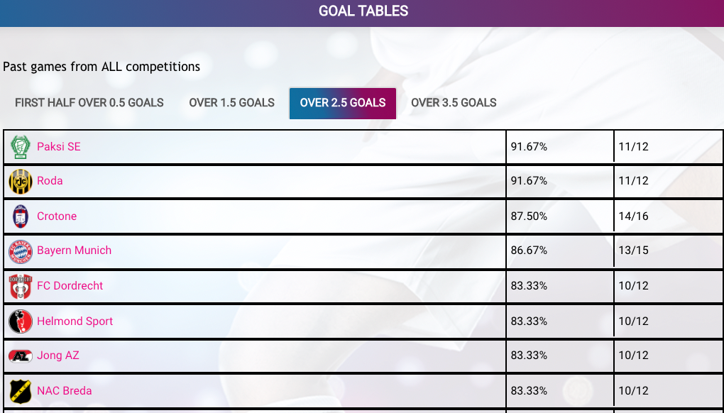Open the NAC Breda team link
724x413 pixels.
[64, 391]
